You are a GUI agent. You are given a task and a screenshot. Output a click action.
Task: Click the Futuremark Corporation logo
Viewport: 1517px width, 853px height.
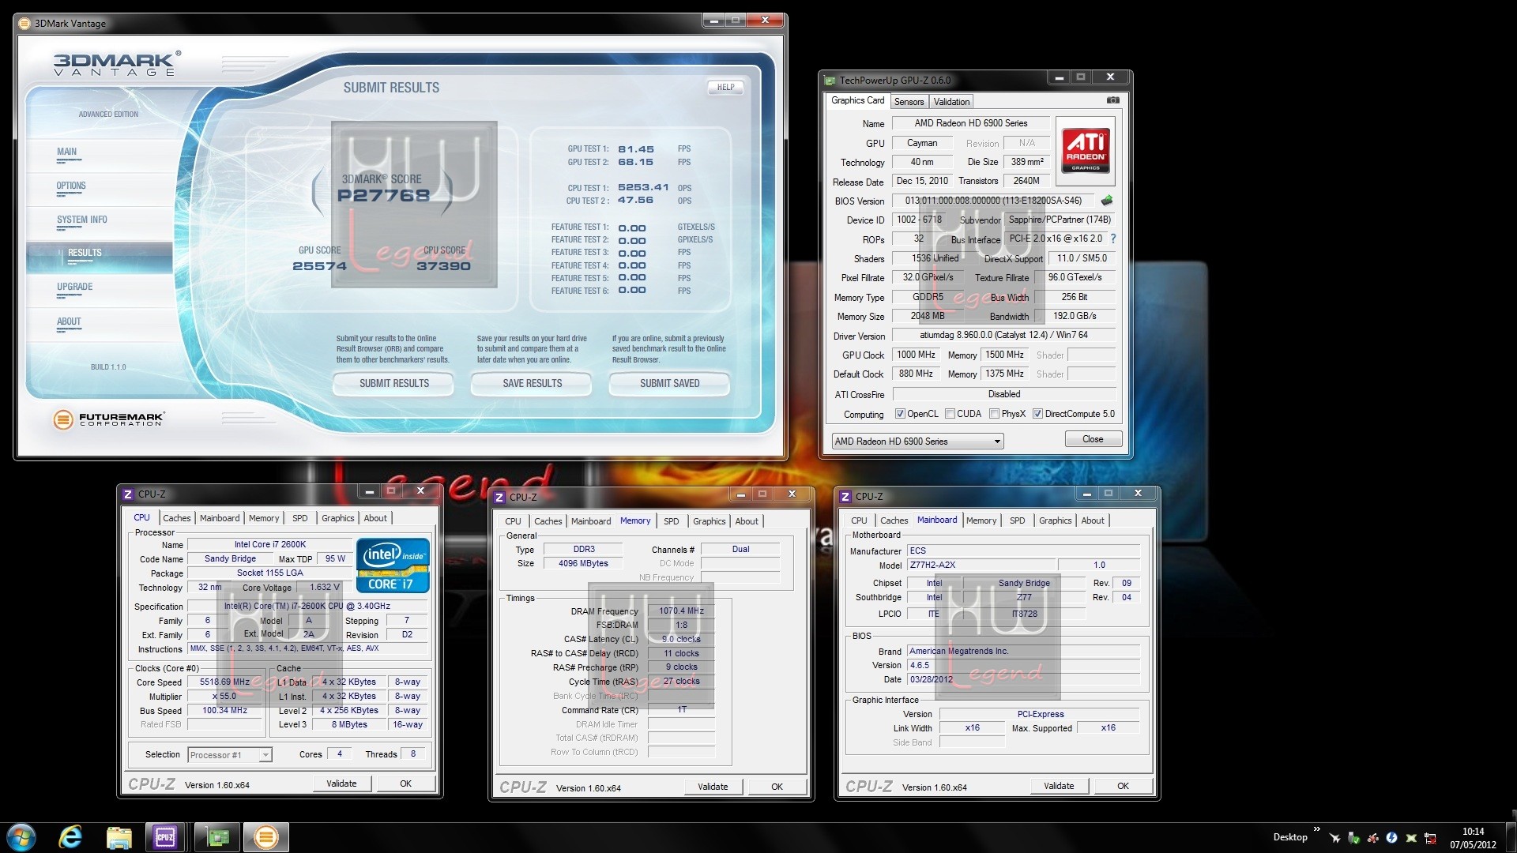pos(109,419)
